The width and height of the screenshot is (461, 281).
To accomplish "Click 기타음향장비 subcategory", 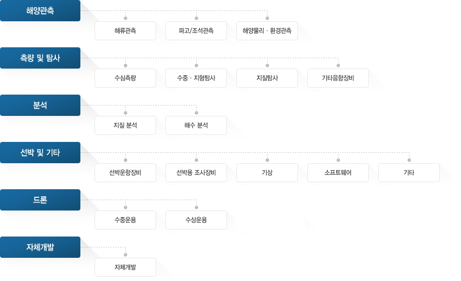I will [x=338, y=78].
